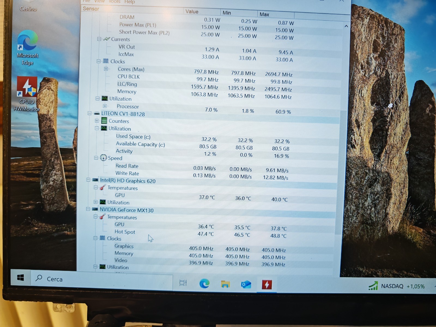Click the Value column header
The height and width of the screenshot is (327, 436).
pos(202,12)
